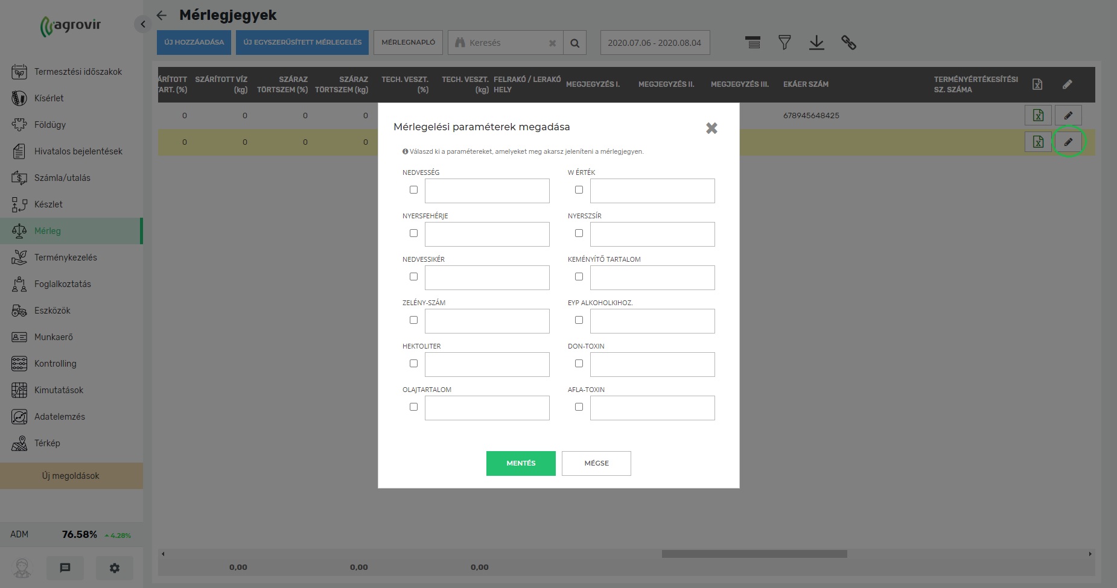Image resolution: width=1117 pixels, height=588 pixels.
Task: Export first row to Excel
Action: pos(1038,115)
